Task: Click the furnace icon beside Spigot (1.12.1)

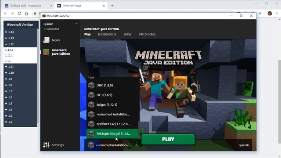Action: (x=91, y=104)
